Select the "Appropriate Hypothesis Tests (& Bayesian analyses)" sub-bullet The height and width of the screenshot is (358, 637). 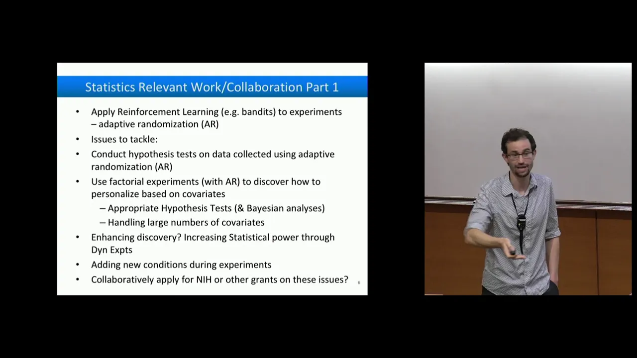pos(212,208)
